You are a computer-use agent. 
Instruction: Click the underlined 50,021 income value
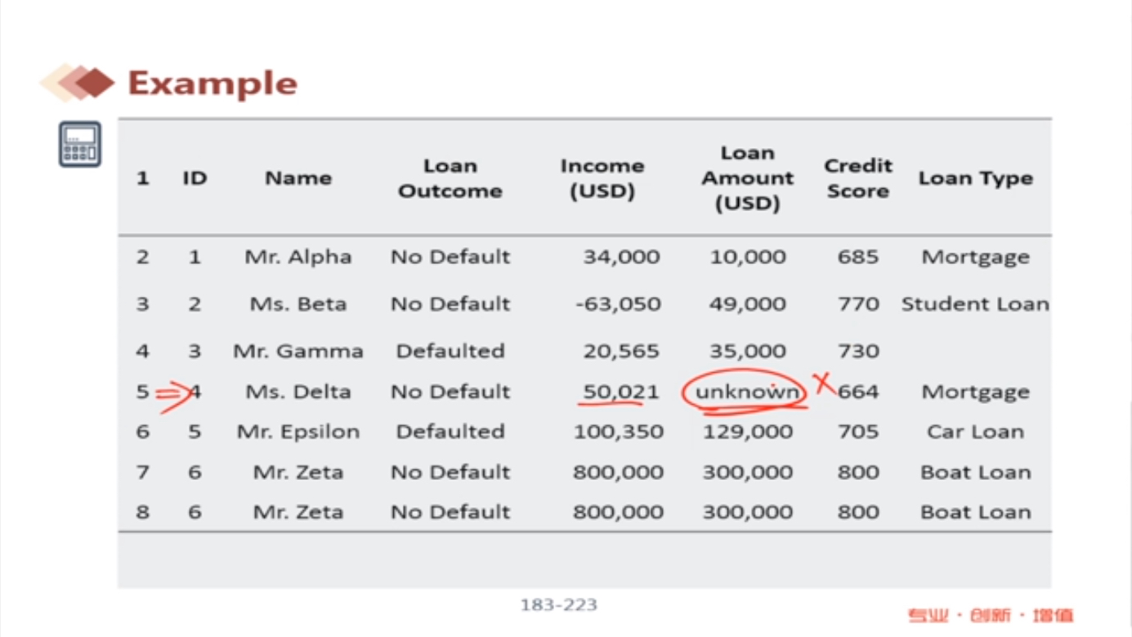(x=620, y=392)
